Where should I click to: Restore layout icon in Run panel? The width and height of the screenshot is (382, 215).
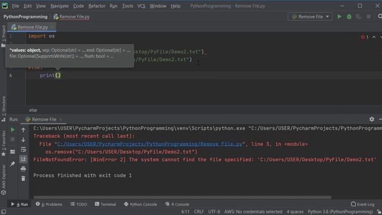(x=13, y=152)
